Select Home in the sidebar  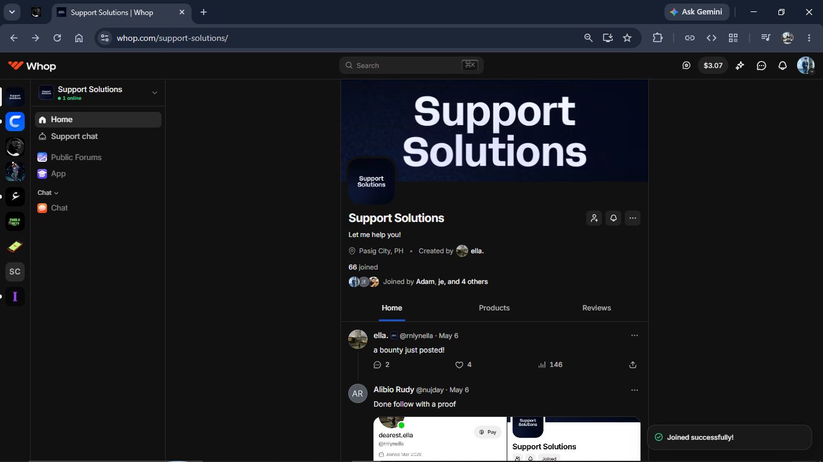98,120
